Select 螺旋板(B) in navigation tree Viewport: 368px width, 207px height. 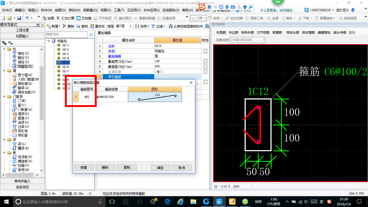[23, 161]
